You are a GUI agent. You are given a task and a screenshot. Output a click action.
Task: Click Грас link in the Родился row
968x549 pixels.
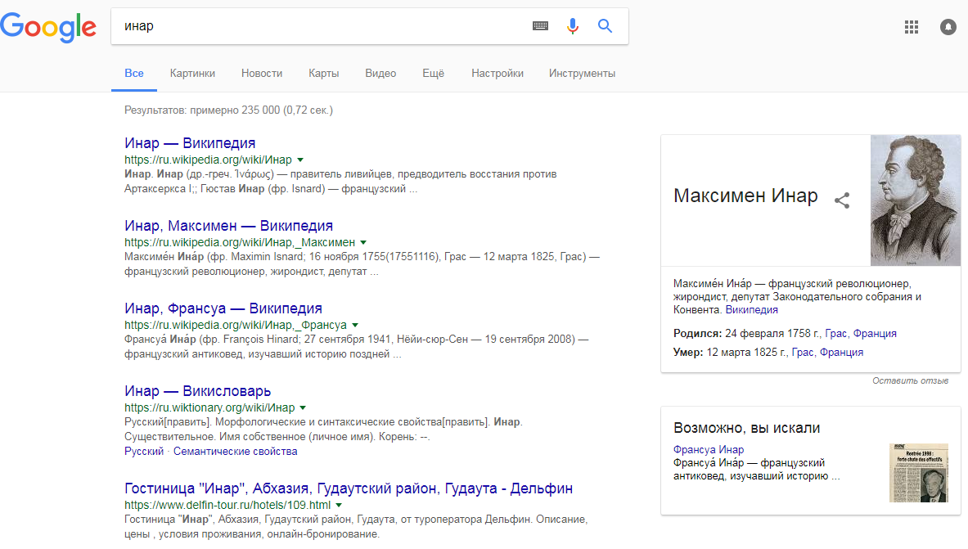pos(836,334)
